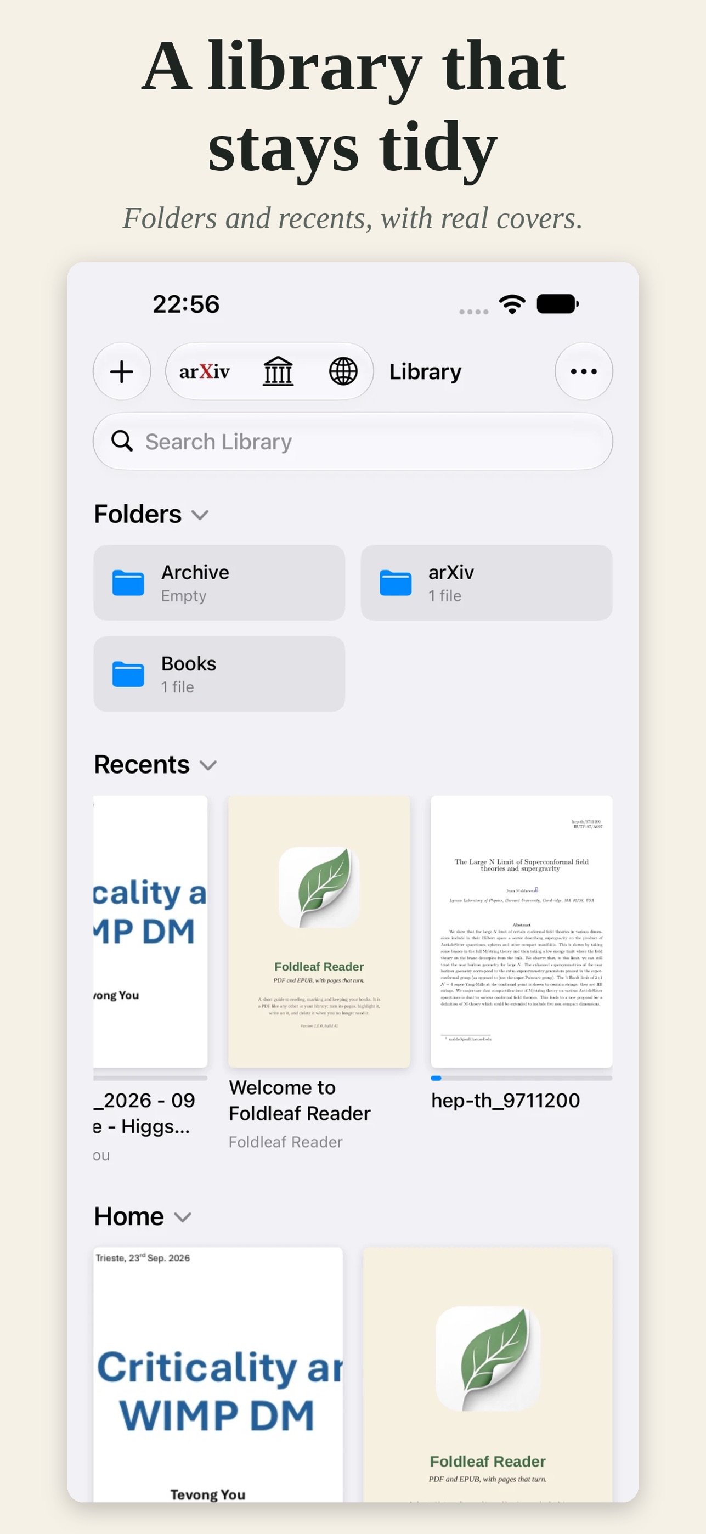Click the Wi-Fi status icon
This screenshot has width=706, height=1534.
[512, 304]
